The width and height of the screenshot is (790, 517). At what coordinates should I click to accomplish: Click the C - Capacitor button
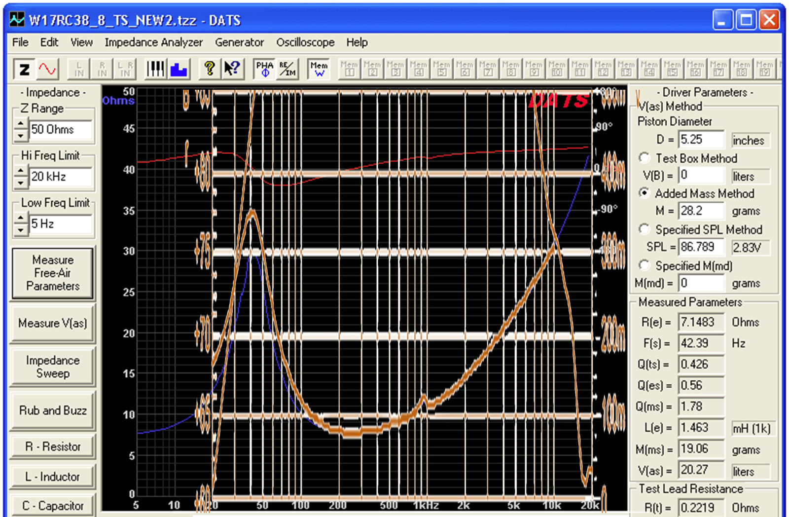click(53, 506)
